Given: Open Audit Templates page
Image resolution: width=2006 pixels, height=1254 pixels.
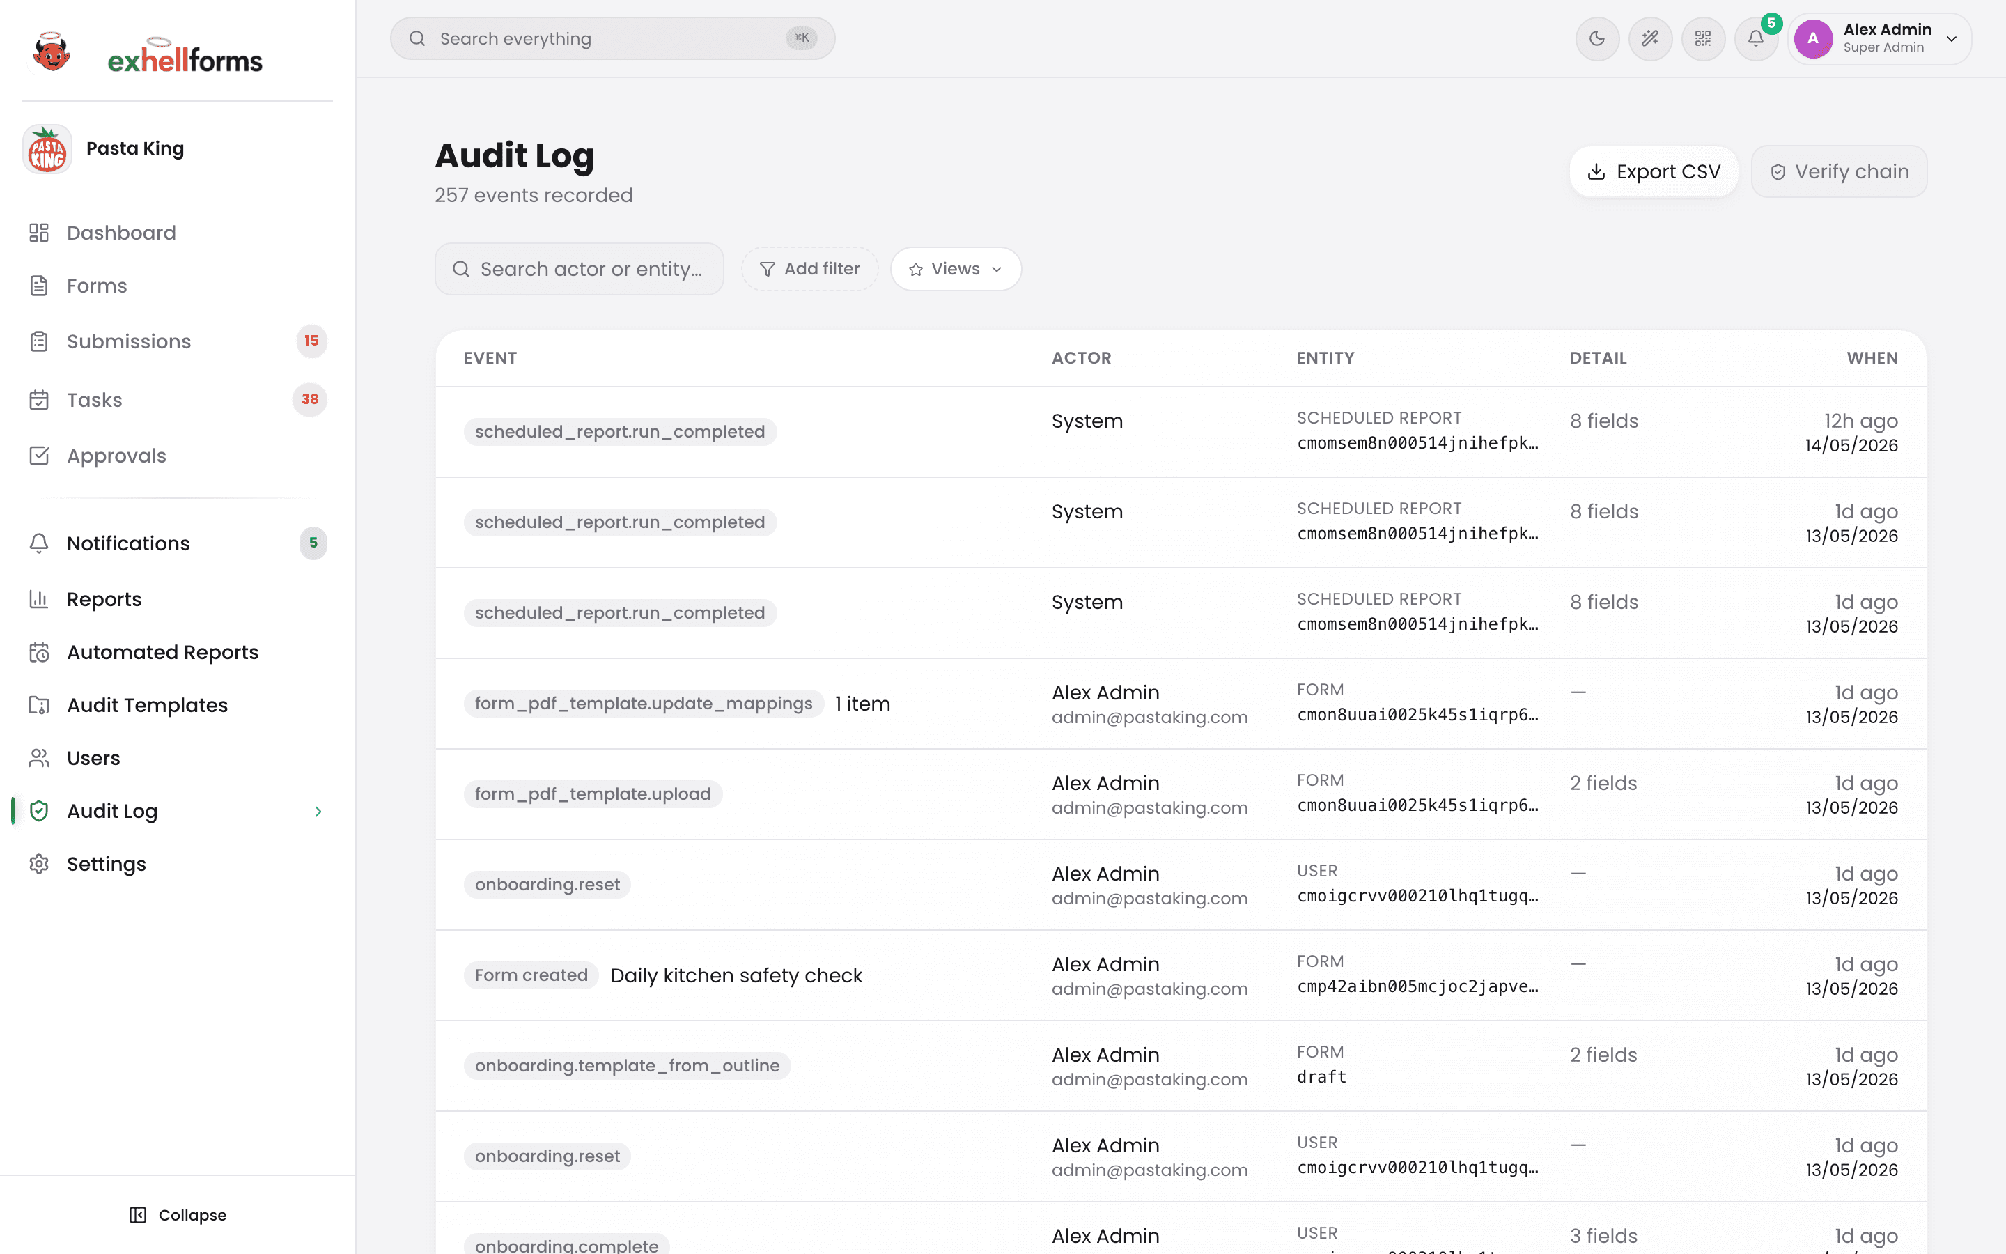Looking at the screenshot, I should point(178,705).
